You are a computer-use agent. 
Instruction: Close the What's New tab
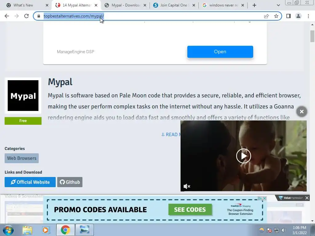point(47,5)
